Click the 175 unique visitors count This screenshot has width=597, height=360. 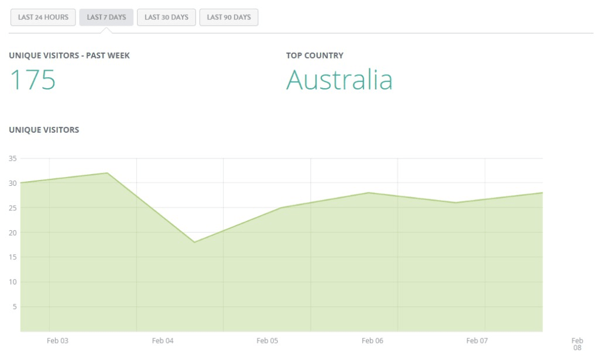[33, 80]
